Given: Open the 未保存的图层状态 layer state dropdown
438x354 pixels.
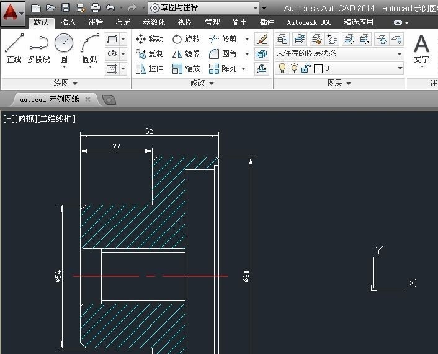Looking at the screenshot, I should [339, 53].
